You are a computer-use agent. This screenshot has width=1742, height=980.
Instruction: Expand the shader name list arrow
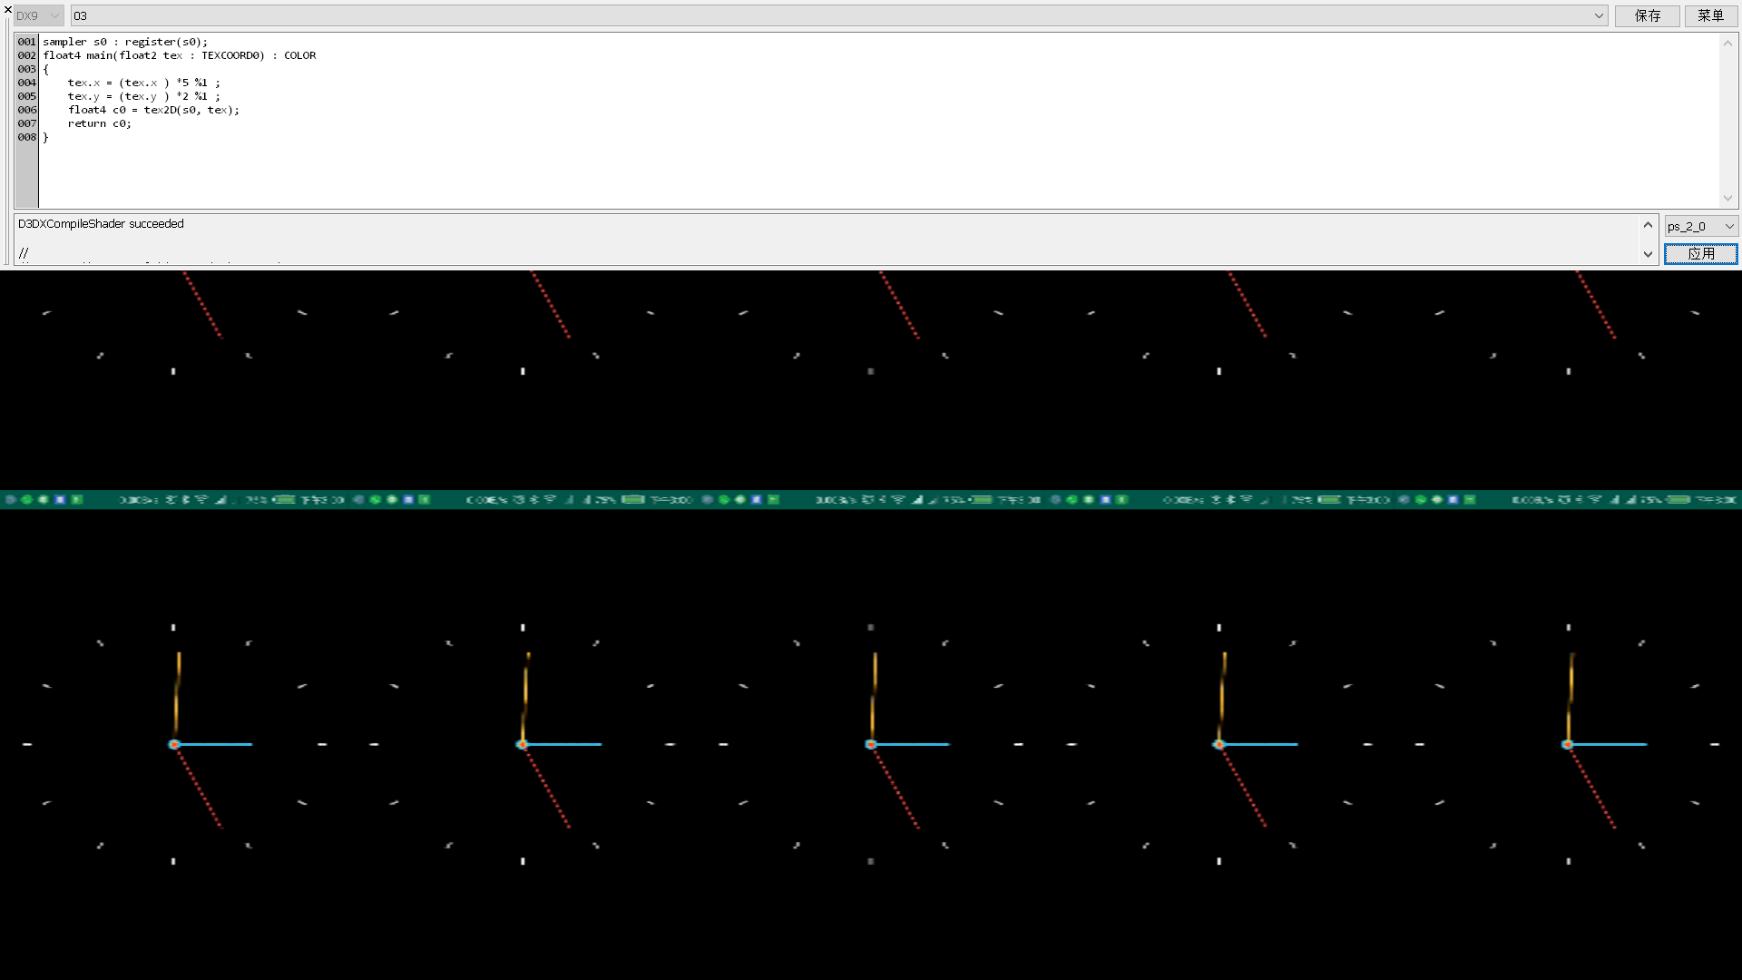(1599, 15)
